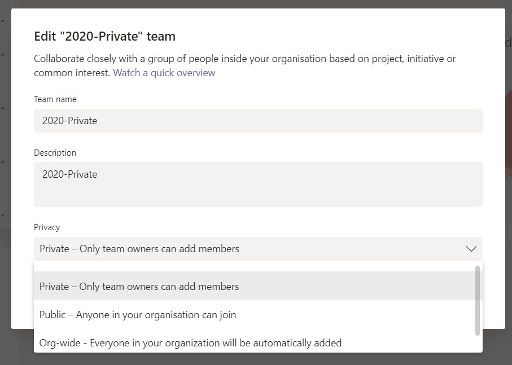Open the Privacy dropdown chevron arrow

click(471, 249)
